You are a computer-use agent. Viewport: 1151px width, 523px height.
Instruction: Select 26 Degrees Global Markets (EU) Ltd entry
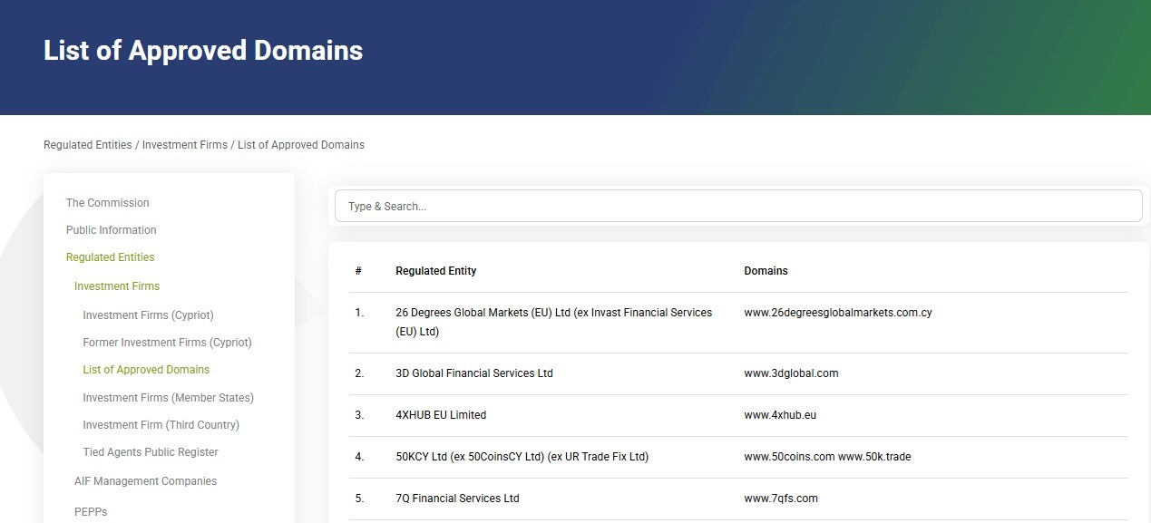[554, 322]
